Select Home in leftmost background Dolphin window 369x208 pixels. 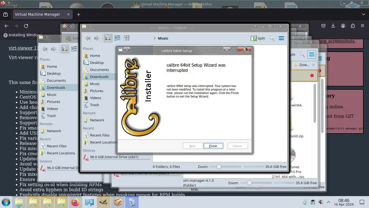(x=52, y=66)
